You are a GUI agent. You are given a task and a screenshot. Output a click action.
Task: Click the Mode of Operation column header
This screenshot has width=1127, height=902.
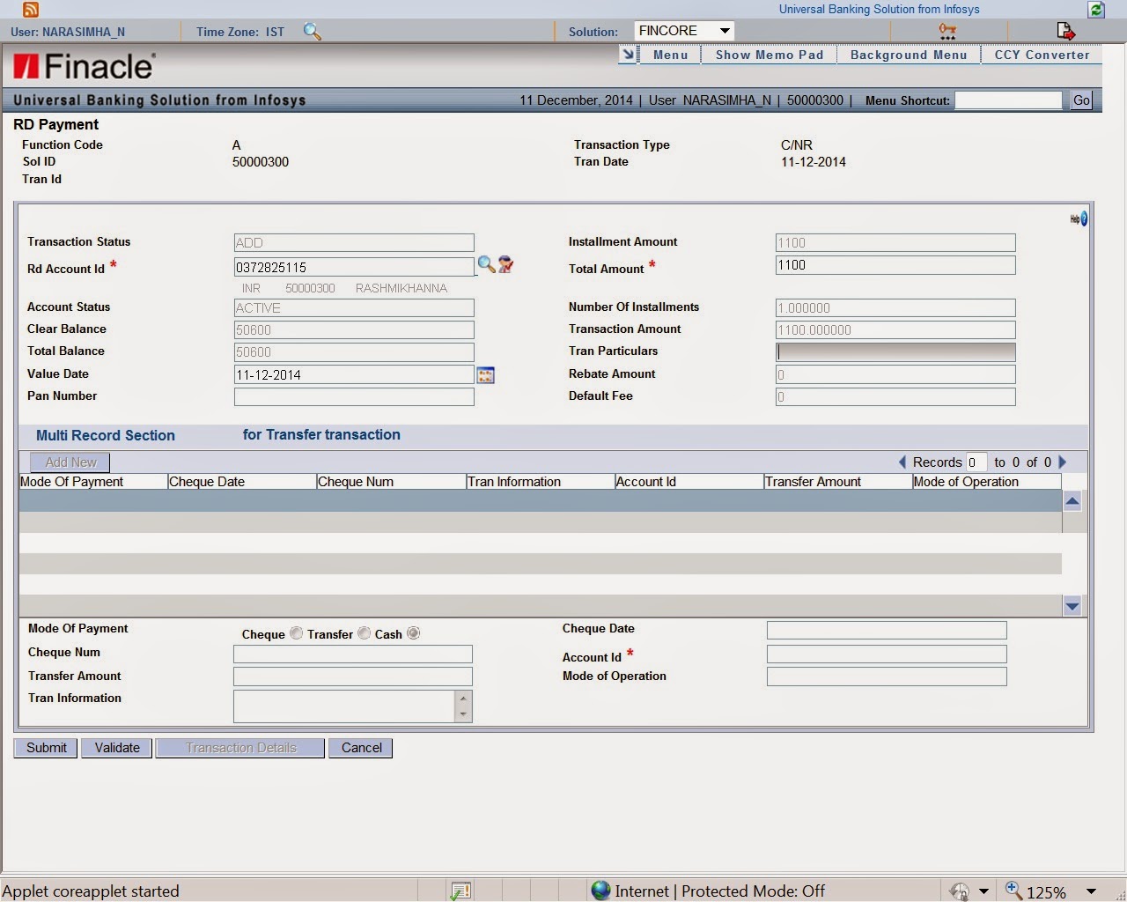tap(987, 482)
